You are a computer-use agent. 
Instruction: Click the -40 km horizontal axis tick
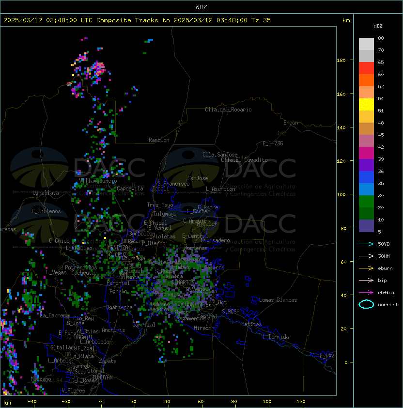[32, 402]
